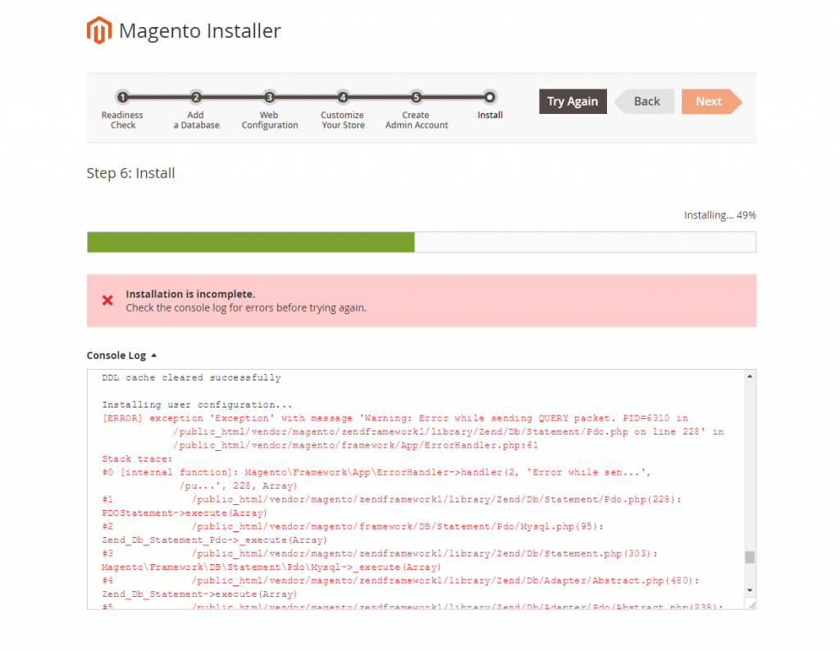Click the ErrorHandler.php:61 log line
Screen dimensions: 840x651
click(356, 445)
